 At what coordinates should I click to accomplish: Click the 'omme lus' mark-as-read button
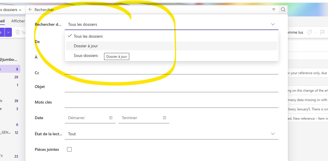295,32
